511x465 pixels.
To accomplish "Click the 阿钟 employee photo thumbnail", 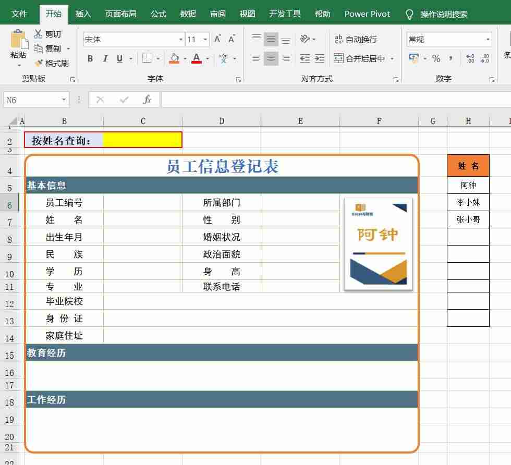I will (378, 244).
